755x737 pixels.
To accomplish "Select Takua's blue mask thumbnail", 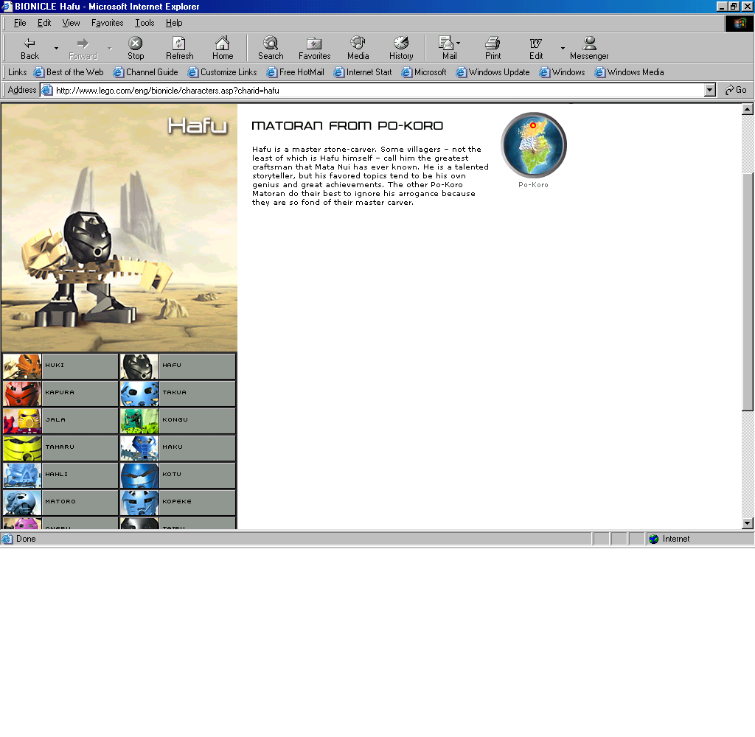I will pos(139,394).
